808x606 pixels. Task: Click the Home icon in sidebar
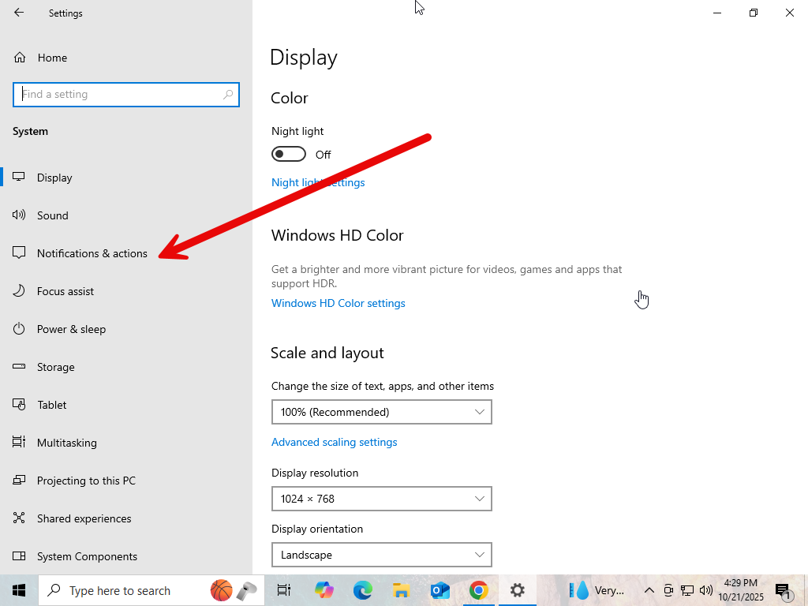pos(20,58)
